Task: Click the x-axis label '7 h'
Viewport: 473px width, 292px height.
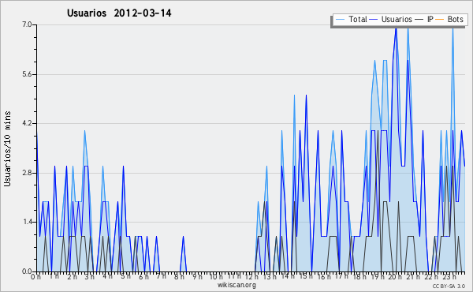Action: [161, 276]
